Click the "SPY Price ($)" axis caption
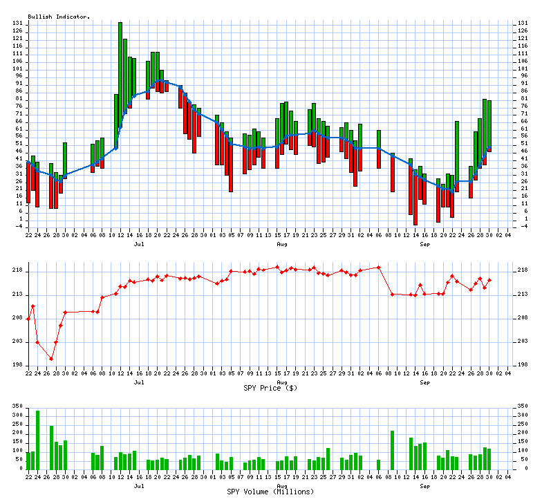The height and width of the screenshot is (504, 542). click(270, 388)
